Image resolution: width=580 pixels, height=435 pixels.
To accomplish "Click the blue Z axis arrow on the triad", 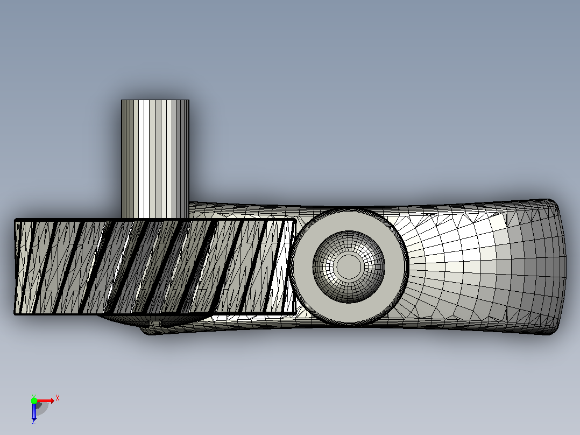I will click(34, 412).
